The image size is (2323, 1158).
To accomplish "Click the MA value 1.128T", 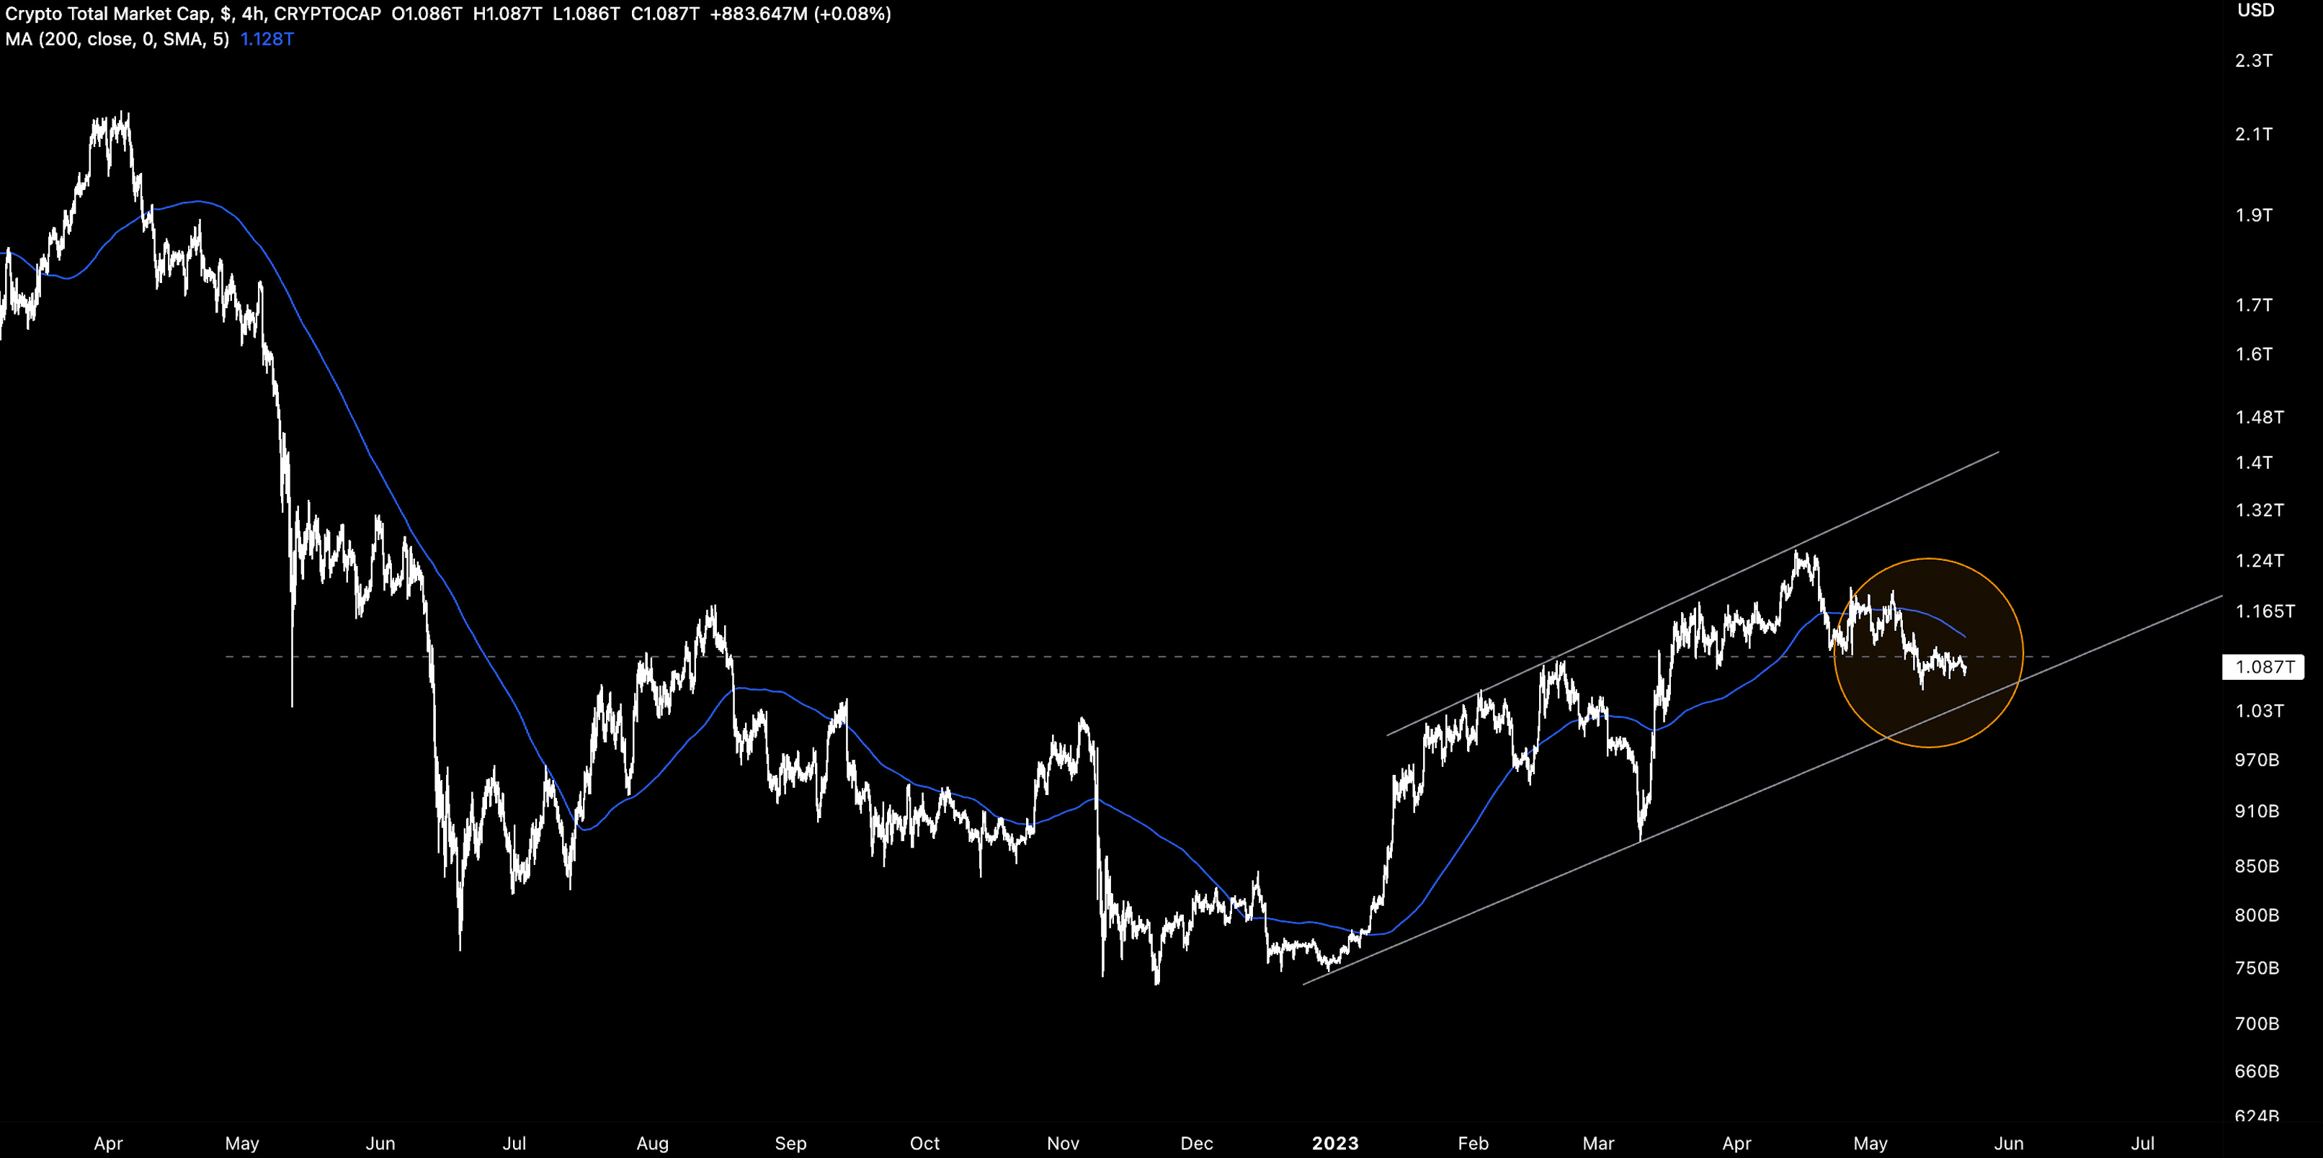I will [267, 39].
